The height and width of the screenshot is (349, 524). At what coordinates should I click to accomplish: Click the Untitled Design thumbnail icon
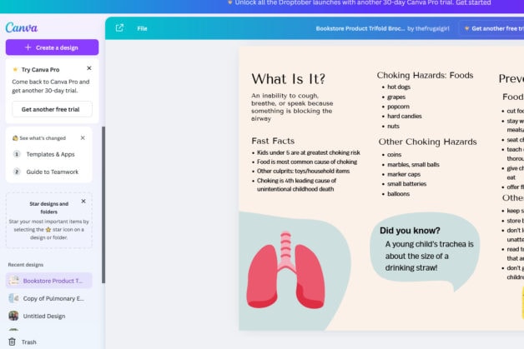13,316
